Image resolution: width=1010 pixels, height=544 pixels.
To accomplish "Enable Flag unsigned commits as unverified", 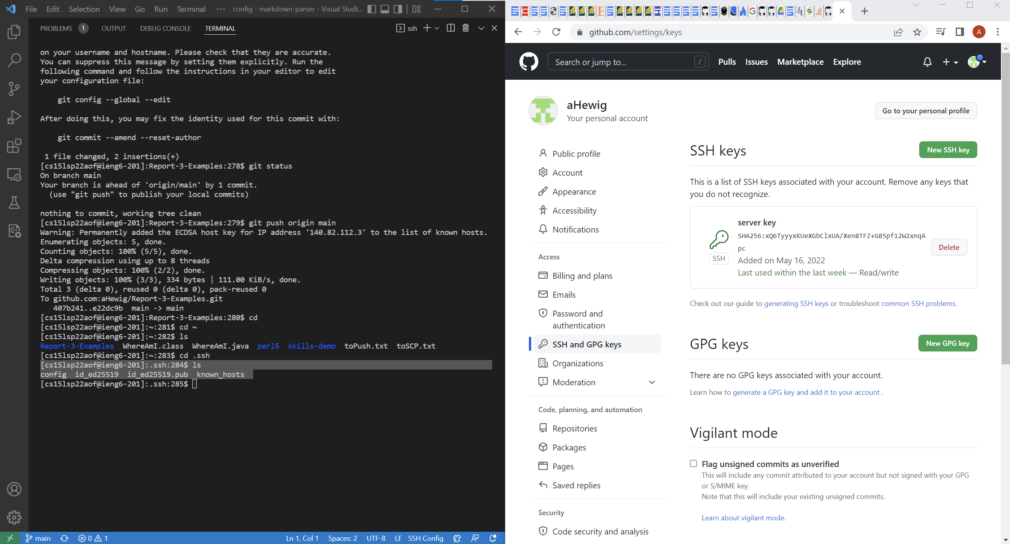I will pyautogui.click(x=693, y=463).
